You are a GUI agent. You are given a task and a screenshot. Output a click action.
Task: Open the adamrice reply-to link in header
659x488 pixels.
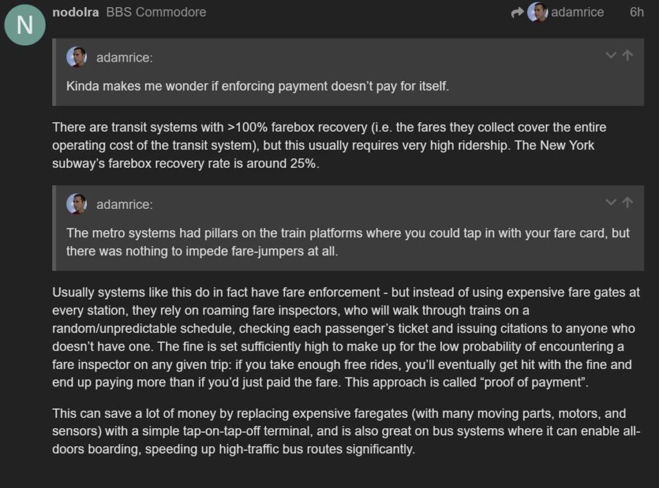[577, 12]
